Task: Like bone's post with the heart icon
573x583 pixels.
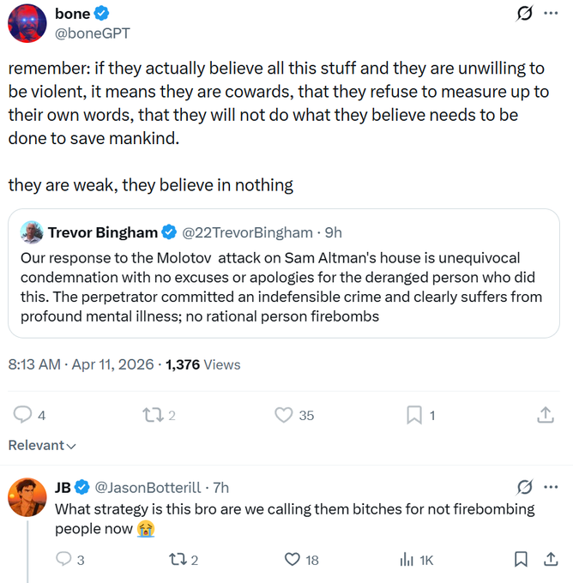Action: (x=284, y=415)
